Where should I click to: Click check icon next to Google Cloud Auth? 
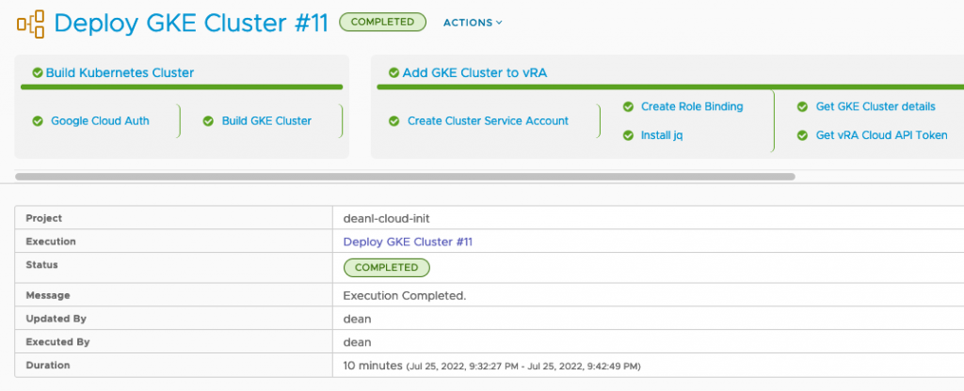[38, 121]
